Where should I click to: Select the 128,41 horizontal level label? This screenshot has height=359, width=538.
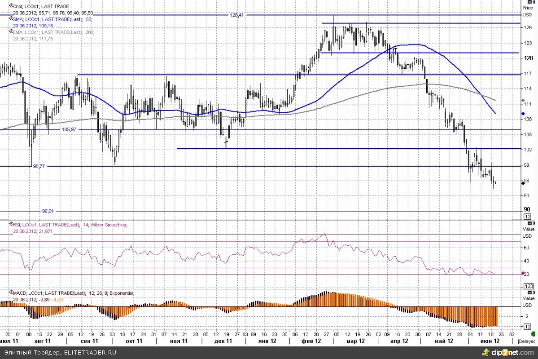click(x=236, y=15)
